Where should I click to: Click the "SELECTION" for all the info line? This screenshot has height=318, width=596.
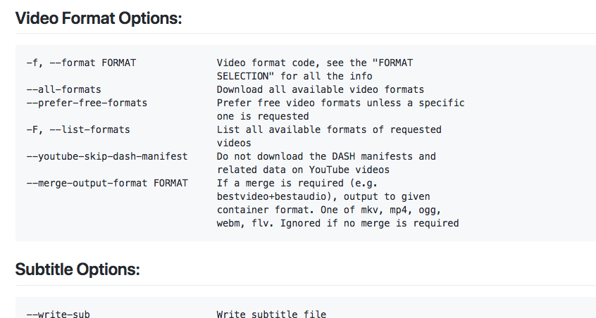coord(294,76)
